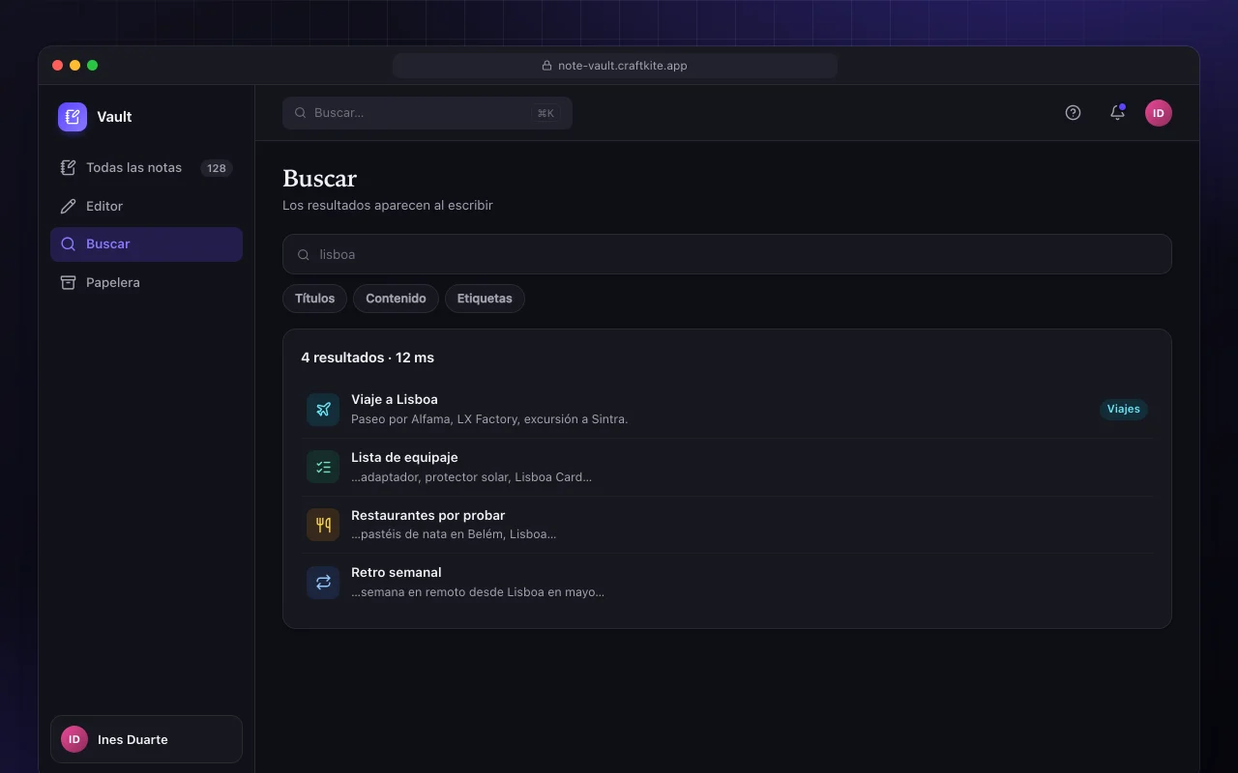
Task: Open the Papelera trash section
Action: click(146, 282)
